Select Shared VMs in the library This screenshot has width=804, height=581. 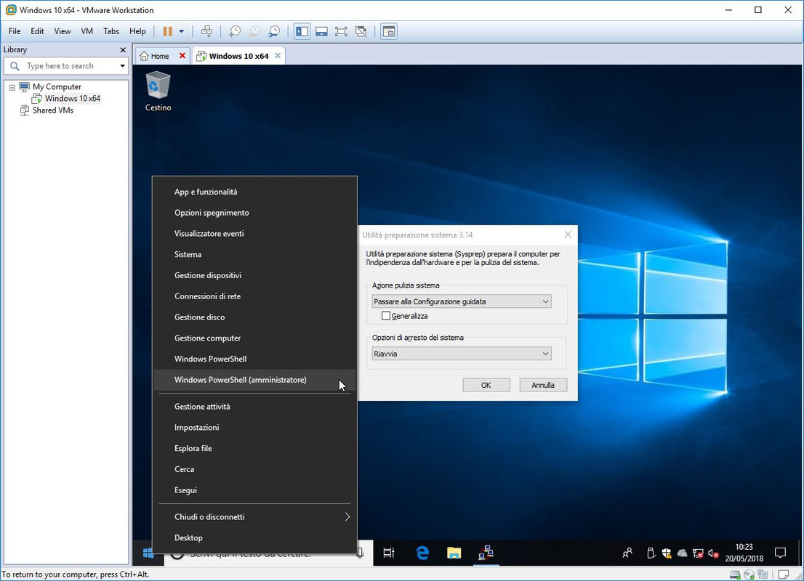click(x=53, y=110)
